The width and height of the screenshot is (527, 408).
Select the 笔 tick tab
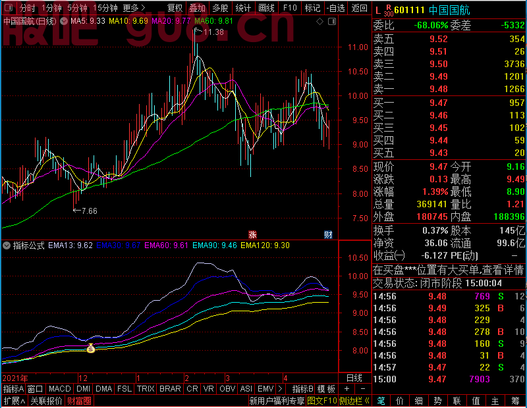click(381, 401)
